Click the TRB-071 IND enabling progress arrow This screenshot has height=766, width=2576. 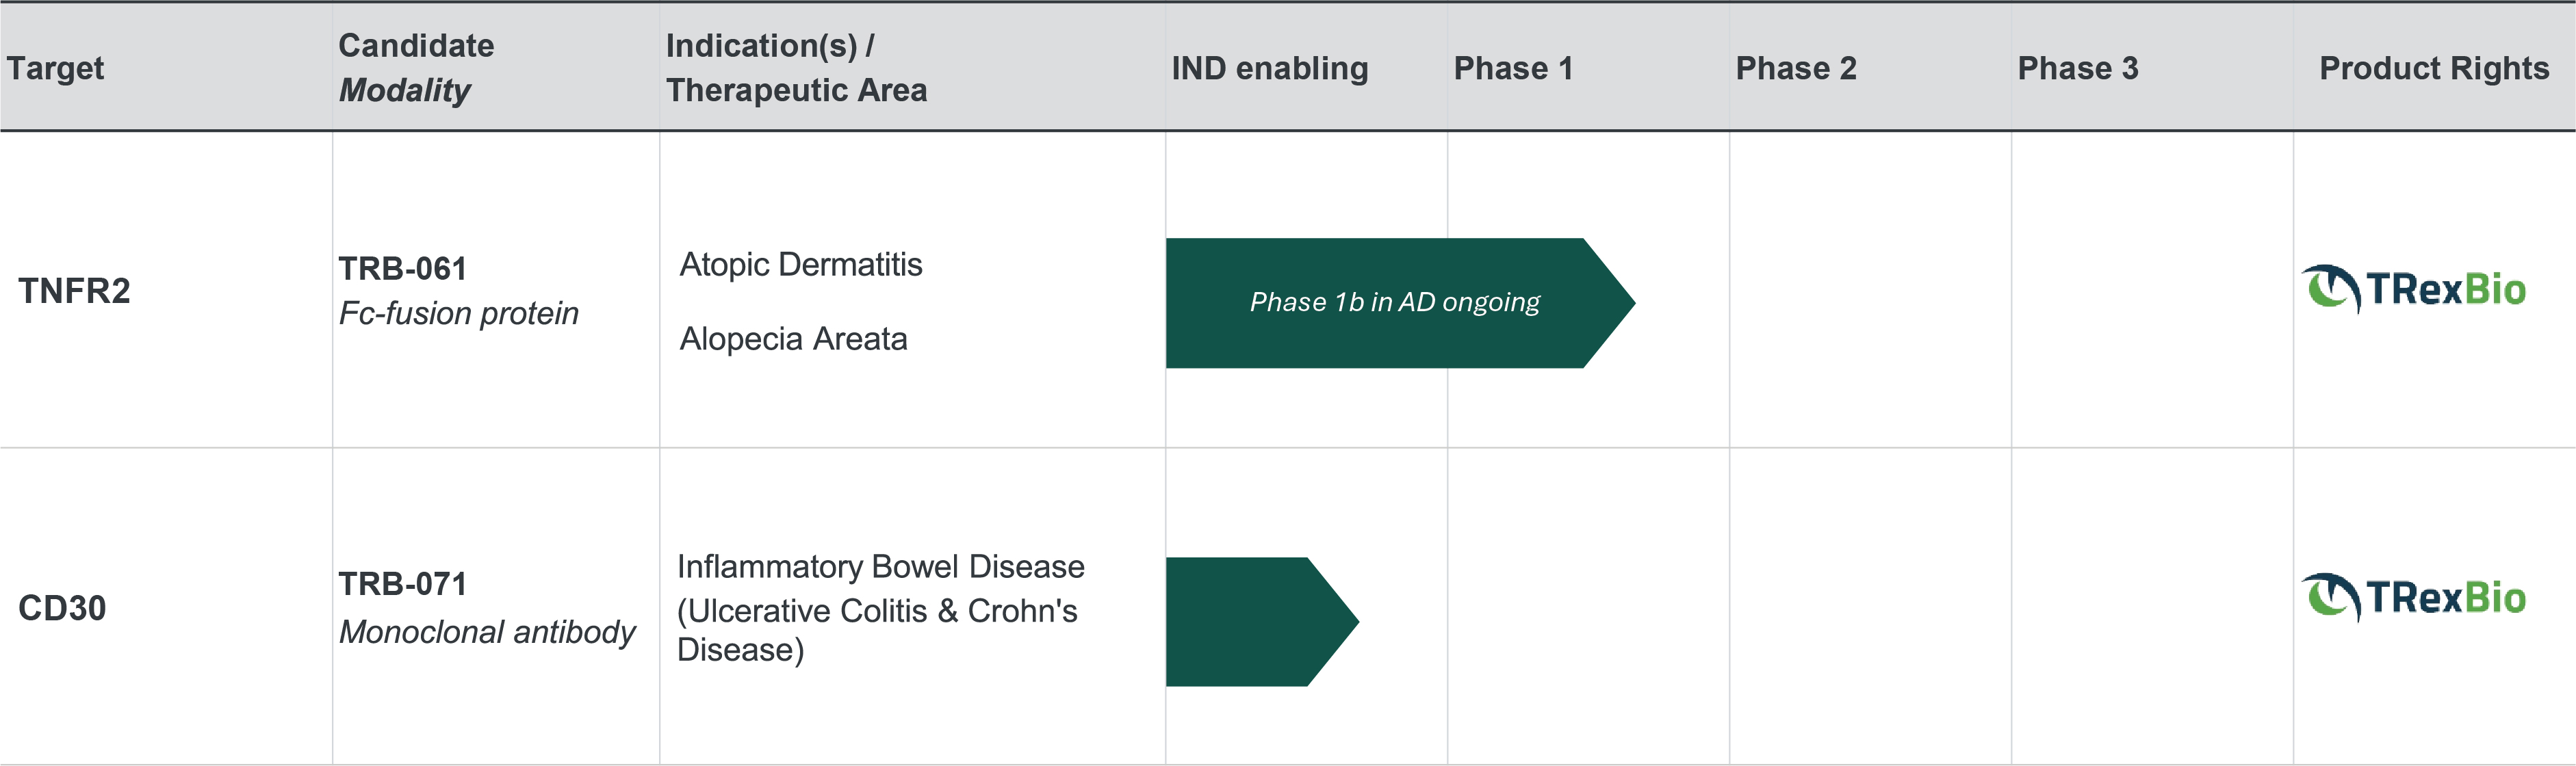1262,621
